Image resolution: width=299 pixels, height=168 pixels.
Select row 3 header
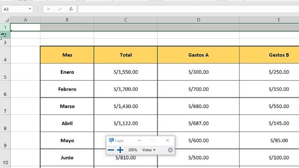click(5, 42)
